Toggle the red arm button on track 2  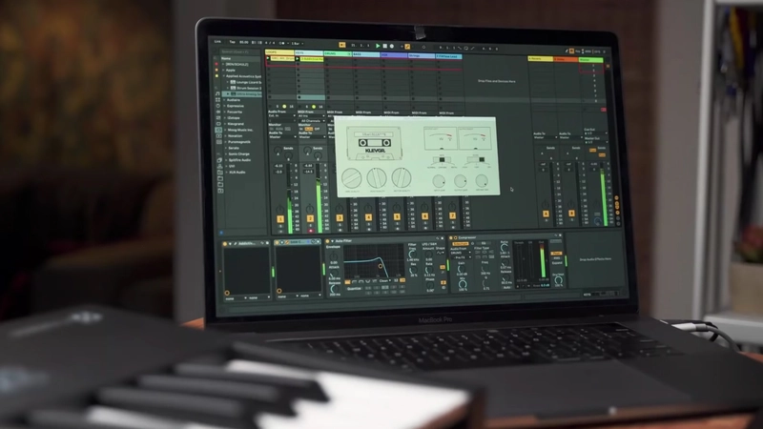[311, 231]
